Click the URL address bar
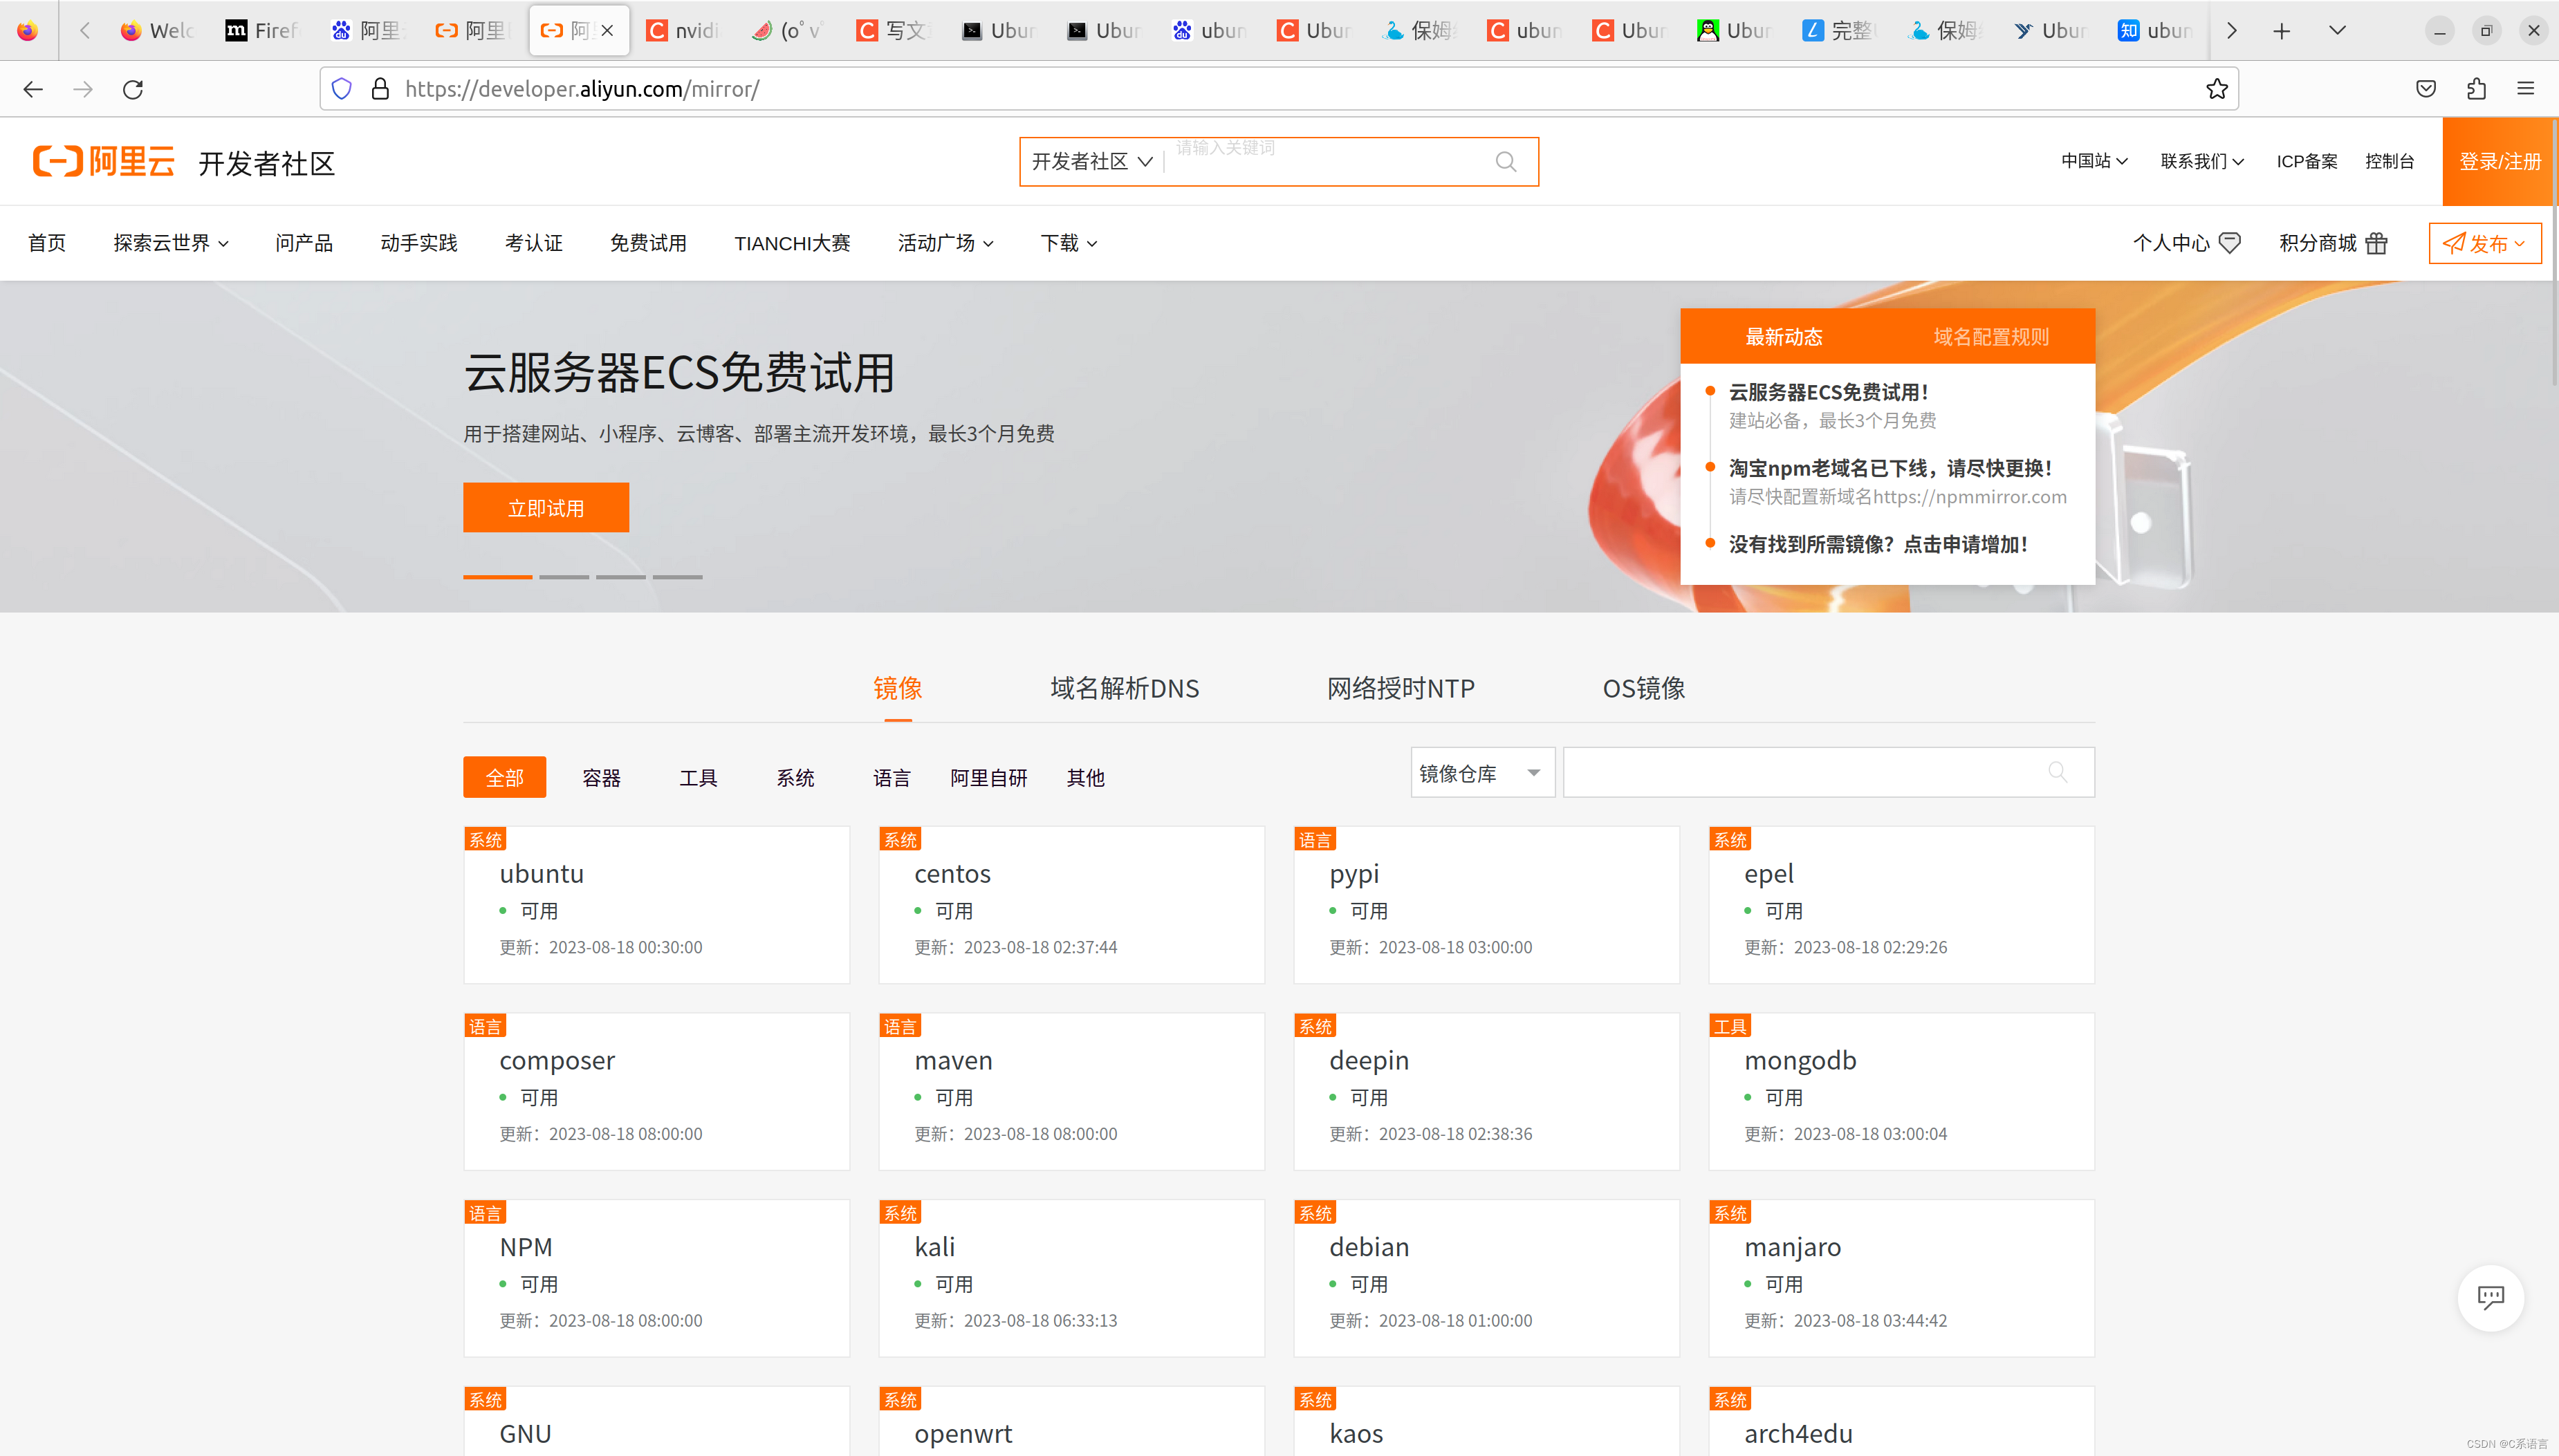This screenshot has width=2559, height=1456. coord(1279,89)
